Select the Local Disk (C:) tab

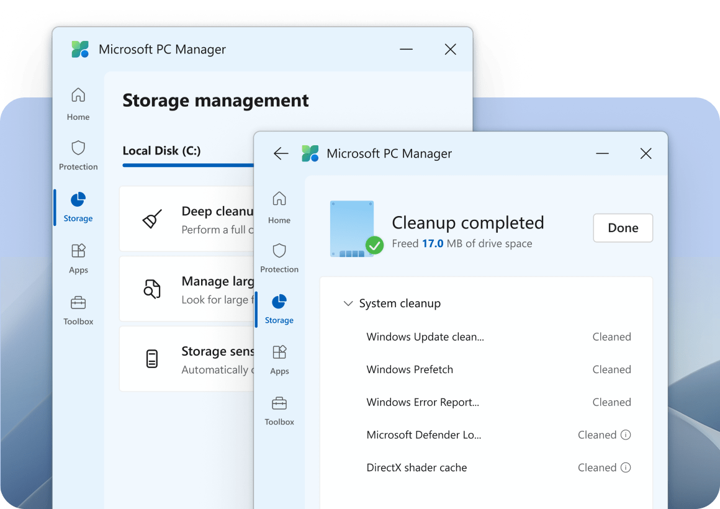163,151
